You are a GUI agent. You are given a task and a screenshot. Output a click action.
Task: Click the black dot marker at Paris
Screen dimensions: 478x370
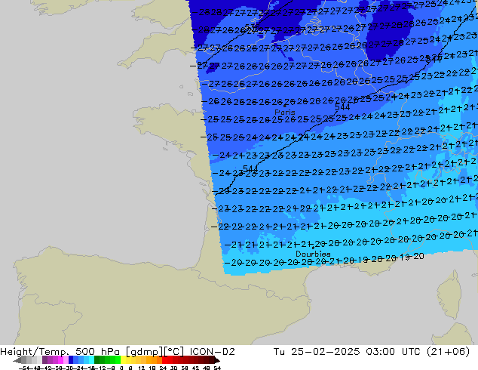285,106
